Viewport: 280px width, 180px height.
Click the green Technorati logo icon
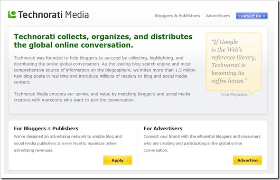(12, 15)
